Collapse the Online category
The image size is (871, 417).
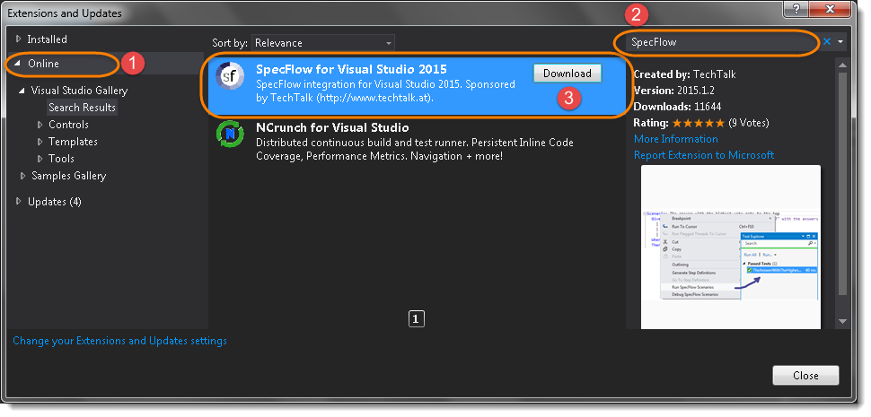click(x=17, y=64)
